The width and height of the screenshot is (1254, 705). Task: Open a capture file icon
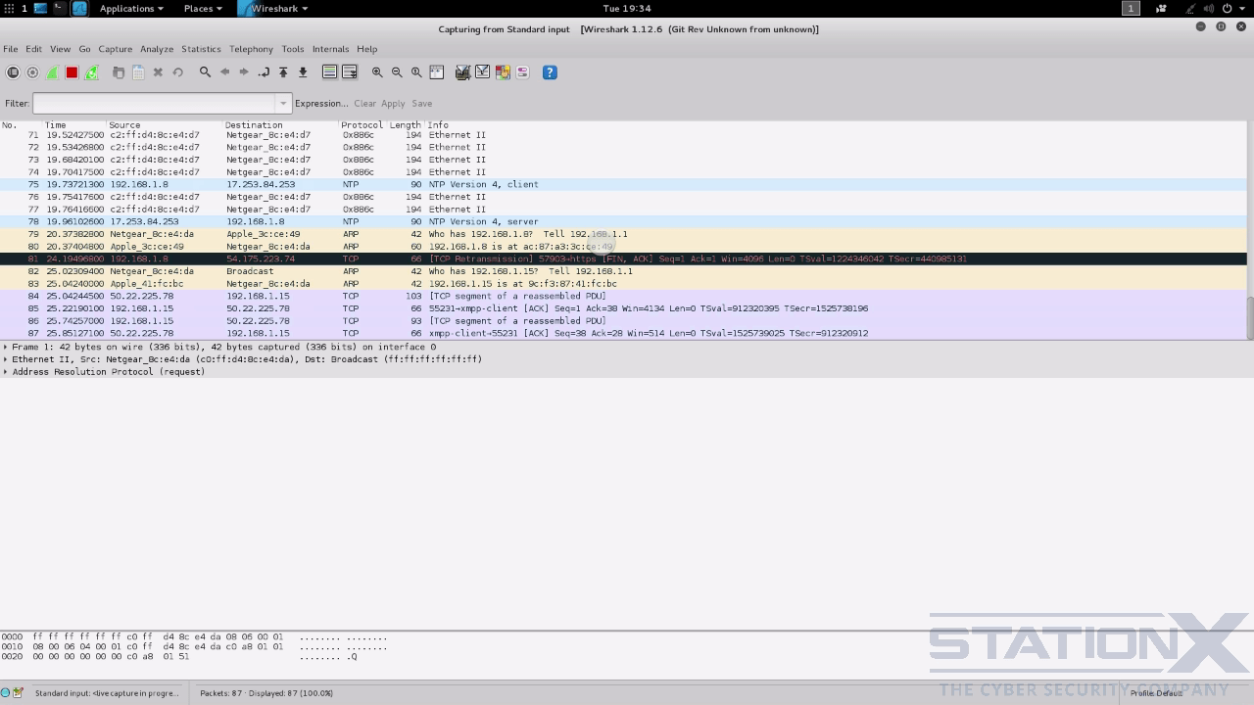[119, 72]
